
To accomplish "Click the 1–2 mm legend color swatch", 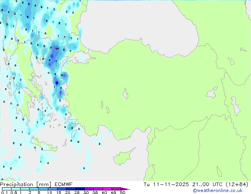I will click(x=25, y=189).
